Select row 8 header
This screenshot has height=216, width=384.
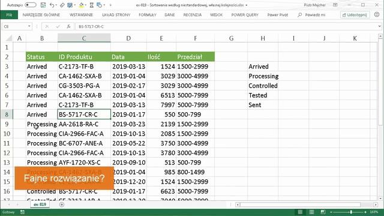click(x=7, y=115)
